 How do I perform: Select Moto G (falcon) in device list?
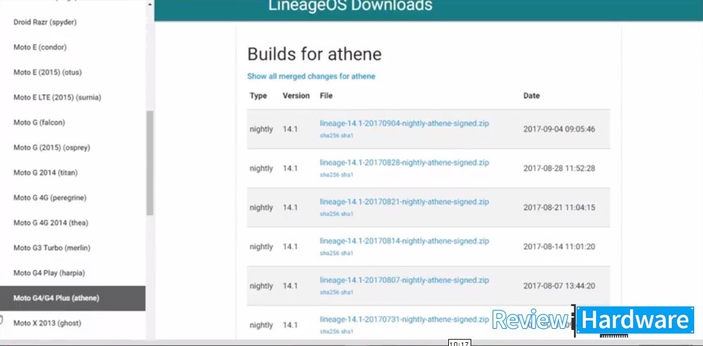(x=39, y=123)
